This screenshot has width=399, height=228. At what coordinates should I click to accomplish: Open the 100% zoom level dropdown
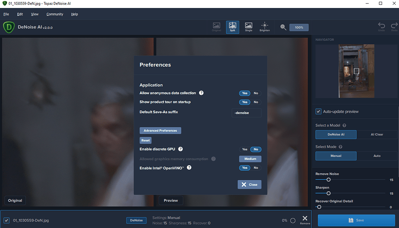tap(299, 27)
